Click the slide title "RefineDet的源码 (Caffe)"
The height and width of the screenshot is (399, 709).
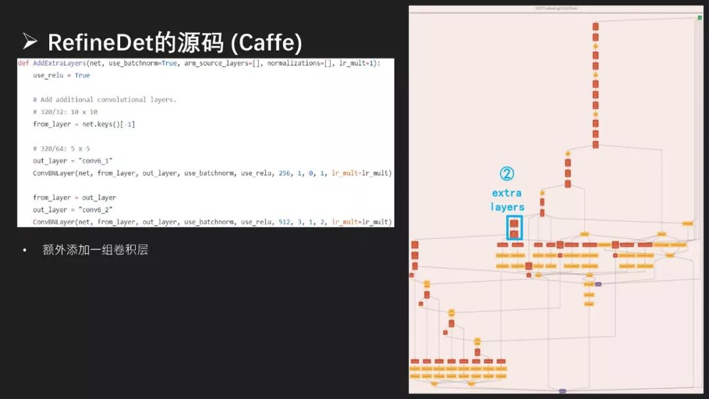175,43
